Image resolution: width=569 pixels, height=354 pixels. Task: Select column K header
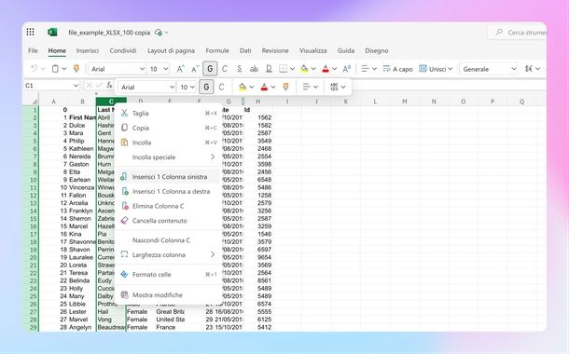pyautogui.click(x=345, y=102)
